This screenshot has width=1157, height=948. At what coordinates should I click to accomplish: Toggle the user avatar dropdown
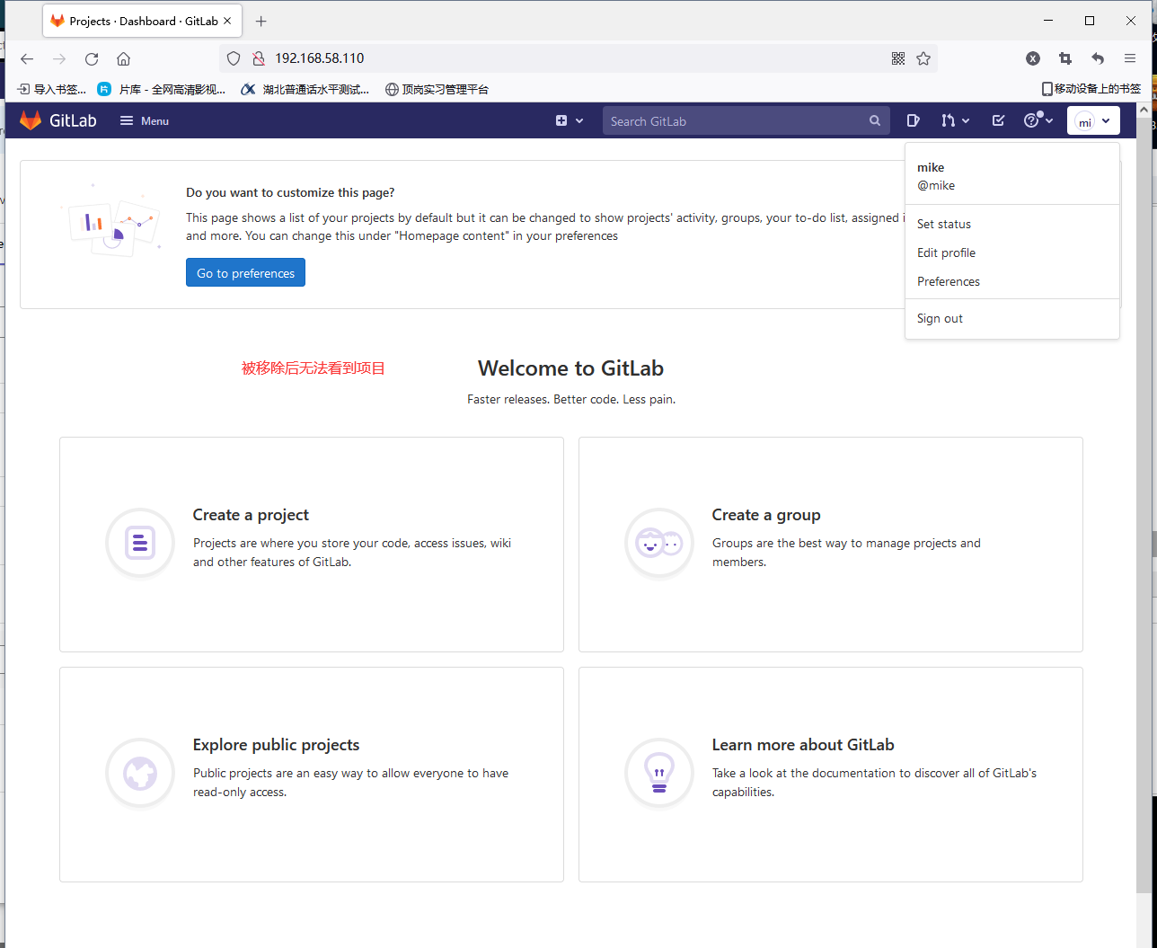pyautogui.click(x=1093, y=120)
